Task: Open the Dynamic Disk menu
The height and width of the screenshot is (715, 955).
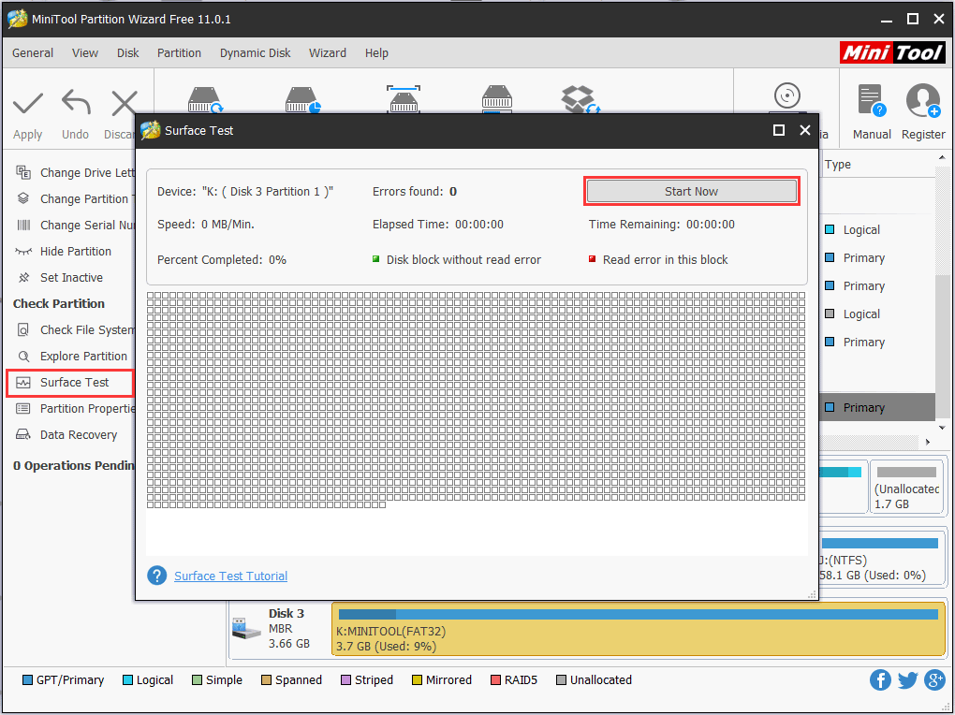Action: (x=256, y=53)
